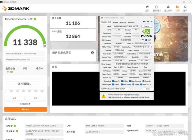Open the 3DMark Options gear tab
192x140 pixels.
185,8
